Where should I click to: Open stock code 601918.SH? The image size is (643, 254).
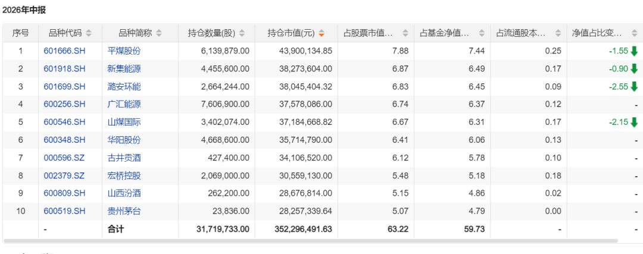pos(64,69)
